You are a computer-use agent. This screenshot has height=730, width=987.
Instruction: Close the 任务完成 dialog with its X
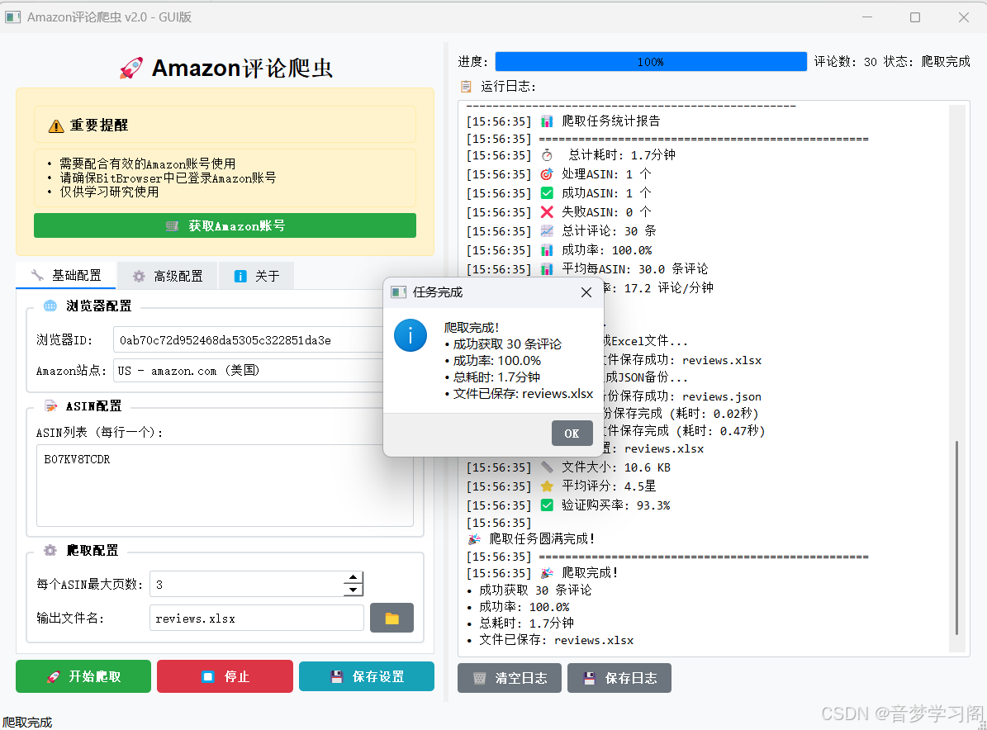[x=586, y=292]
